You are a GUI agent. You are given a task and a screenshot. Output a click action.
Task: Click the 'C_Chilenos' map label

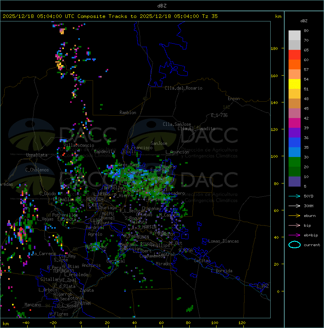[x=37, y=170]
